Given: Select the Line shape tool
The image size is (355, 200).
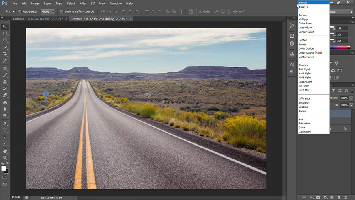Looking at the screenshot, I should (5, 143).
